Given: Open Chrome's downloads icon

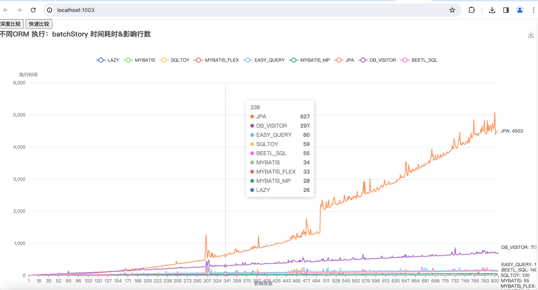Looking at the screenshot, I should (x=492, y=10).
